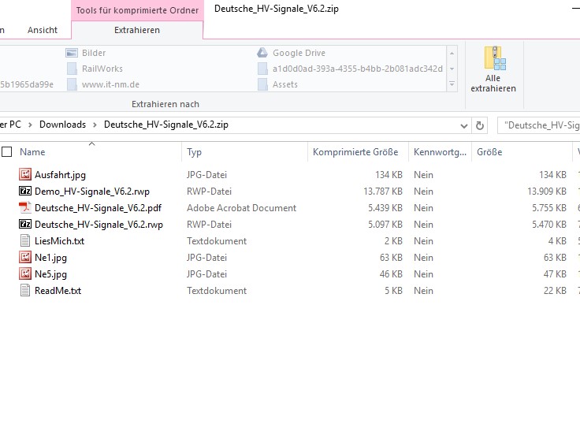Click the LiesMich.txt document icon

pyautogui.click(x=25, y=240)
